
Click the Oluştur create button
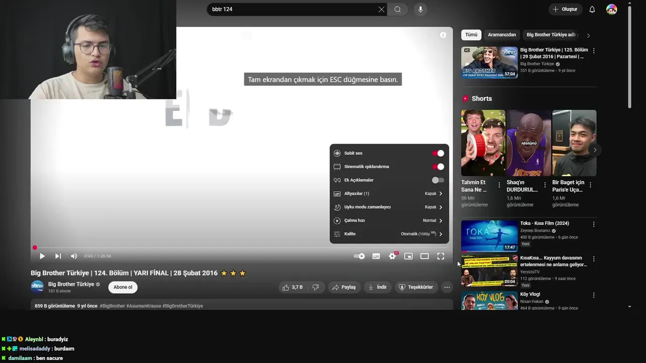coord(565,9)
